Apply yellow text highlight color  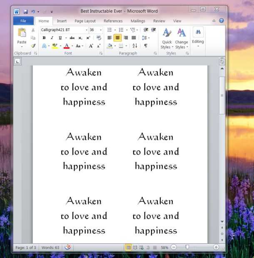click(55, 46)
